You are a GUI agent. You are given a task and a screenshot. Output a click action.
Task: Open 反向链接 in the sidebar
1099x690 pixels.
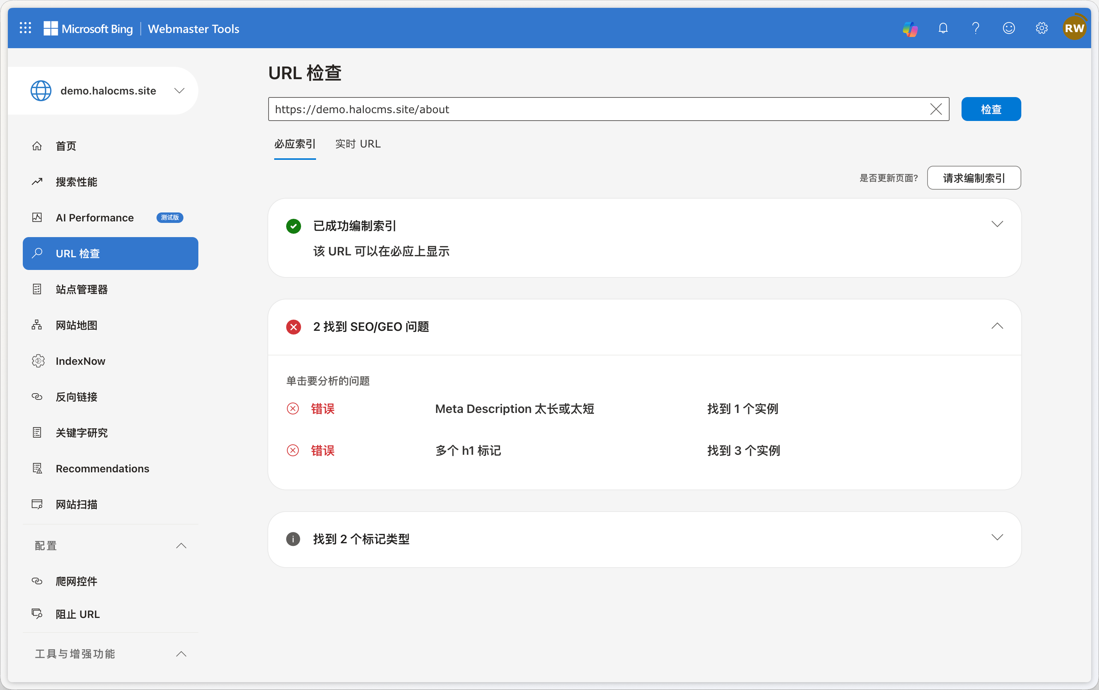(111, 397)
